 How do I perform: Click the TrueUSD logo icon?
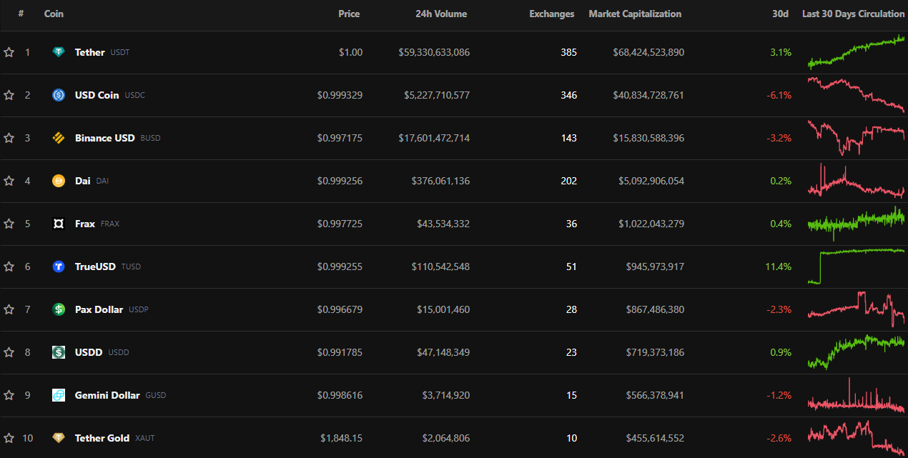[x=59, y=267]
